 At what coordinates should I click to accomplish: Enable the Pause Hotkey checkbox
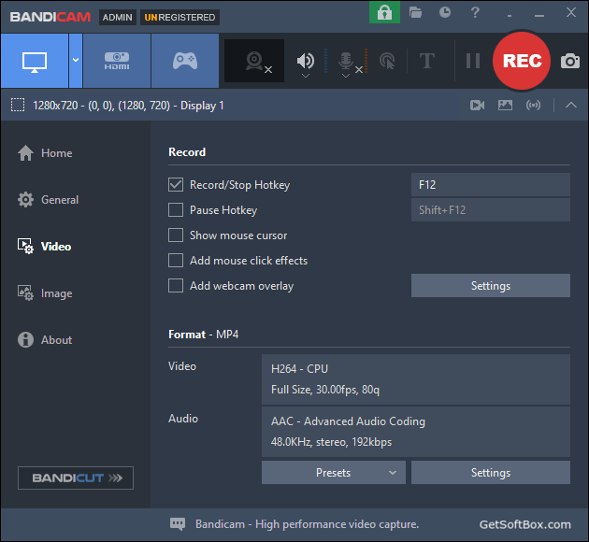point(176,210)
